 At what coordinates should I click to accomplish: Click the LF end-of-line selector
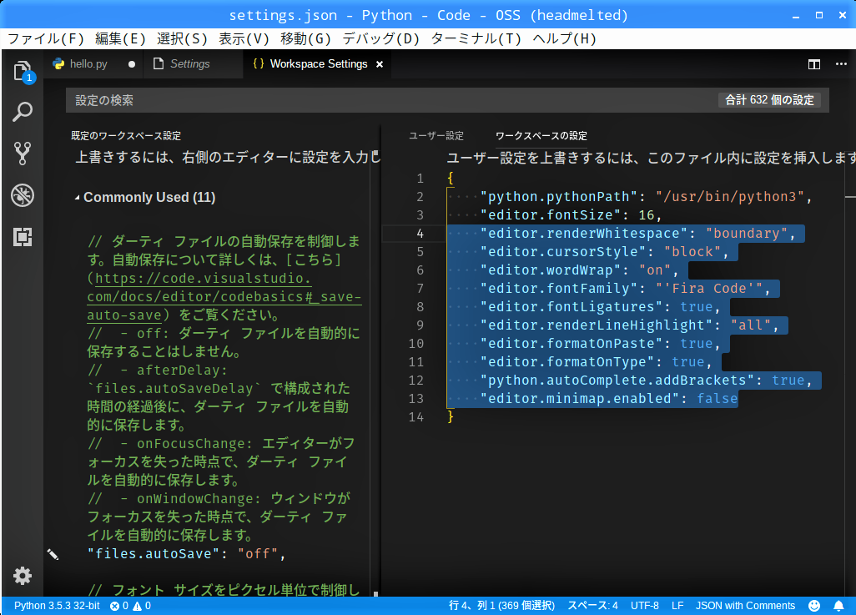click(x=677, y=606)
